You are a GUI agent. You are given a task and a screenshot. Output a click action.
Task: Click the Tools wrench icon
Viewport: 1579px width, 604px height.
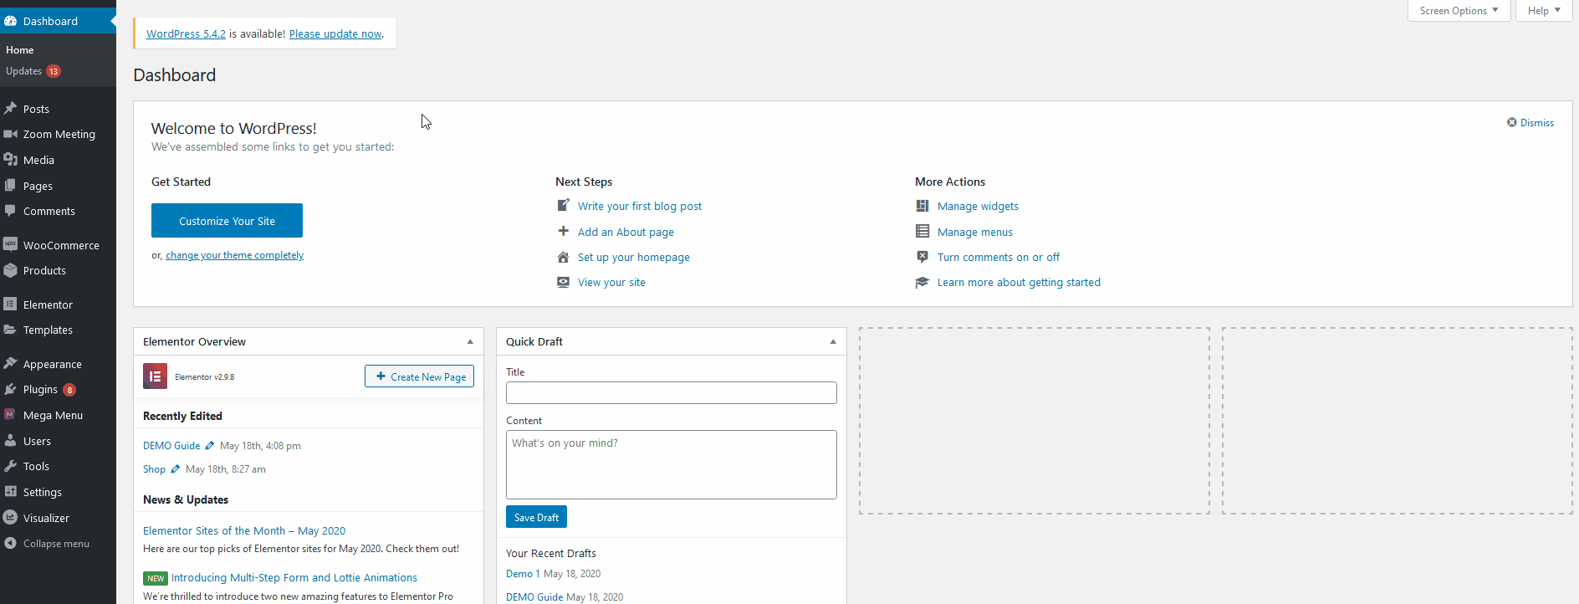[x=11, y=466]
